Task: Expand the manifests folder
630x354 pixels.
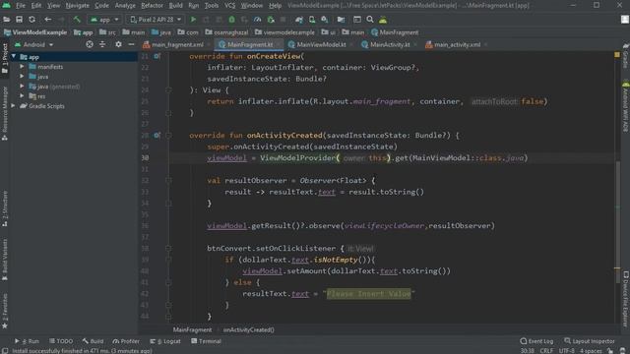Action: (22, 67)
